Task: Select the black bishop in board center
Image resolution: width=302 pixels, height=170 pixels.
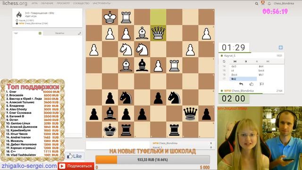Action: pyautogui.click(x=142, y=65)
